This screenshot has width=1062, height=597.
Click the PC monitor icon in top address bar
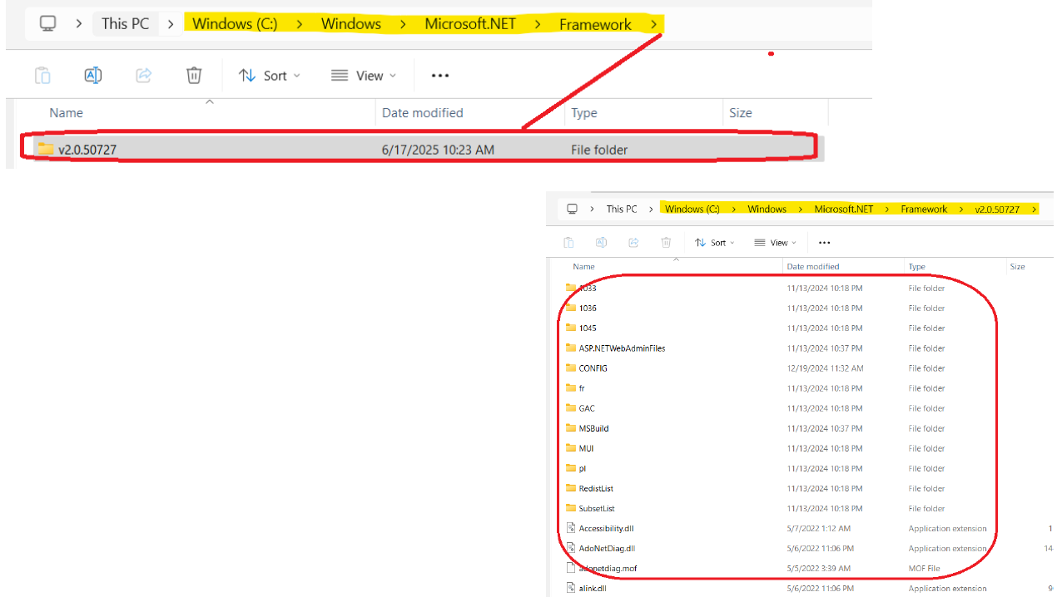pos(48,23)
